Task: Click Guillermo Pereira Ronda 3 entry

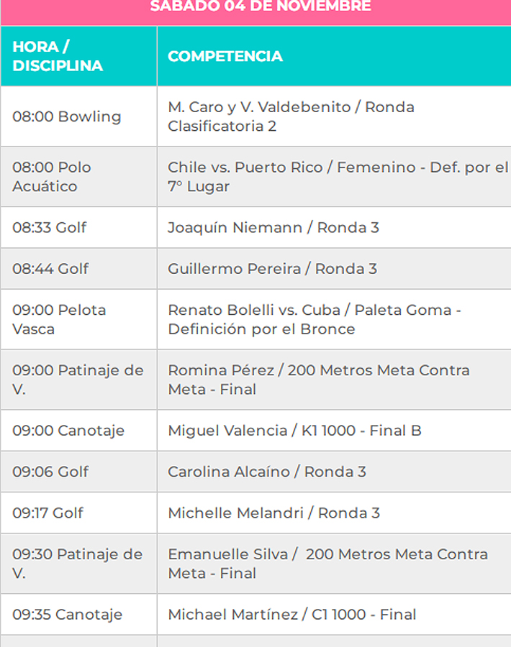Action: pyautogui.click(x=272, y=269)
